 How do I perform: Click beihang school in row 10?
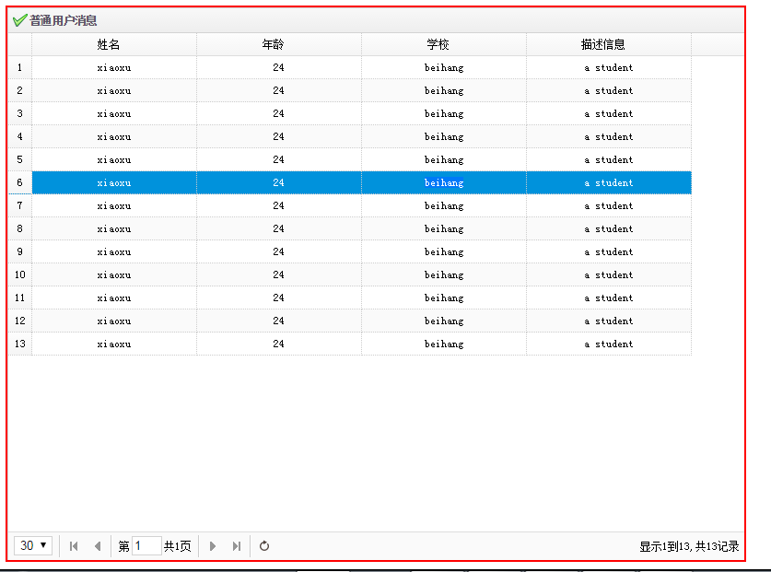point(444,274)
